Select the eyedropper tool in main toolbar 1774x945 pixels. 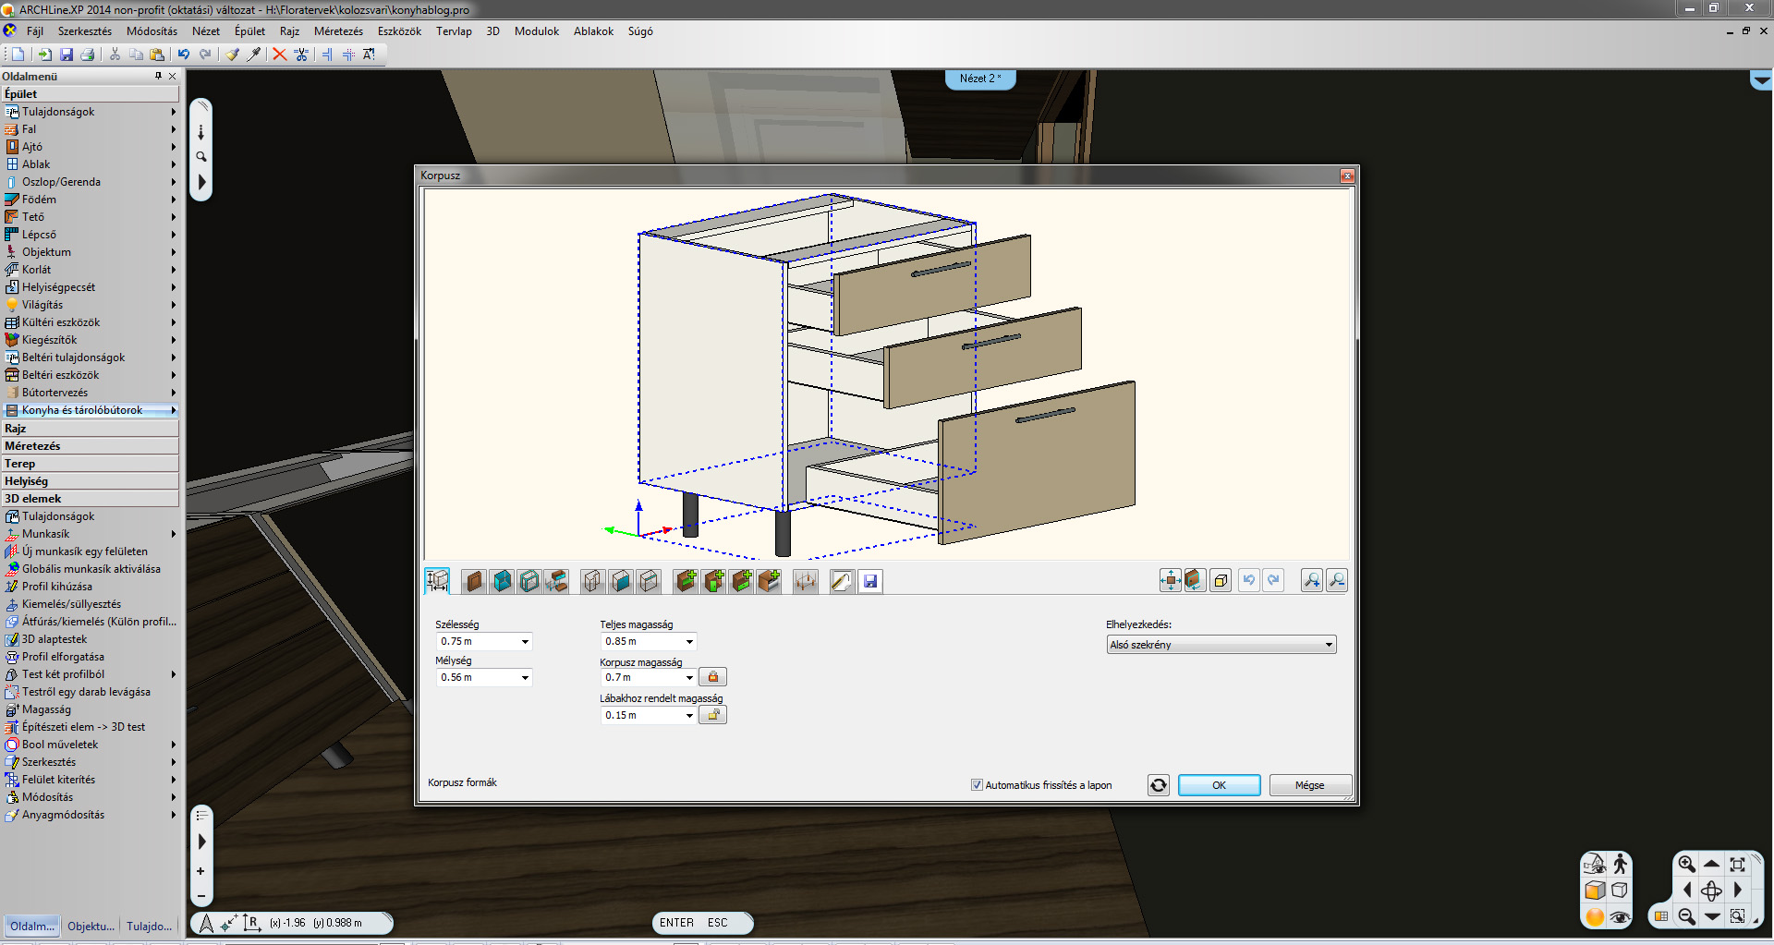point(254,55)
